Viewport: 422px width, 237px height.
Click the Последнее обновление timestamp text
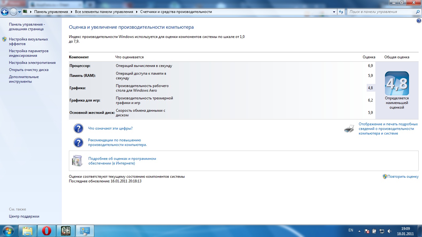(105, 181)
